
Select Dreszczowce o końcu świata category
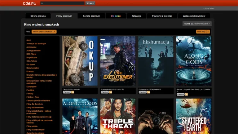pyautogui.click(x=39, y=82)
